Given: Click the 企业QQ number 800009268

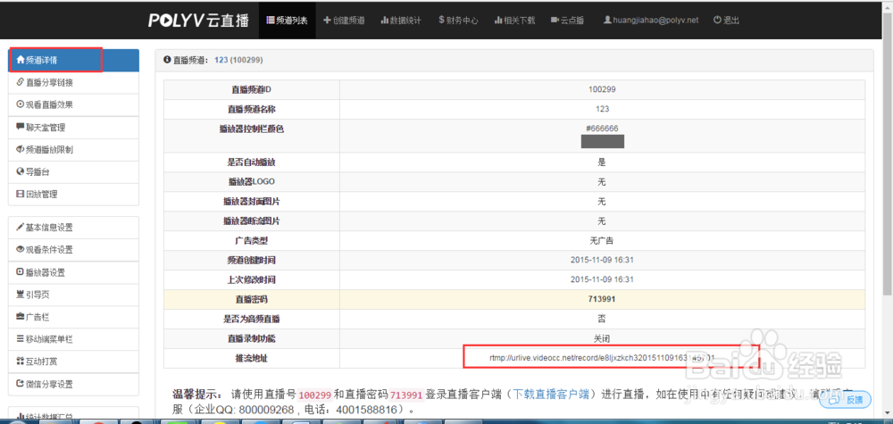Looking at the screenshot, I should click(268, 410).
